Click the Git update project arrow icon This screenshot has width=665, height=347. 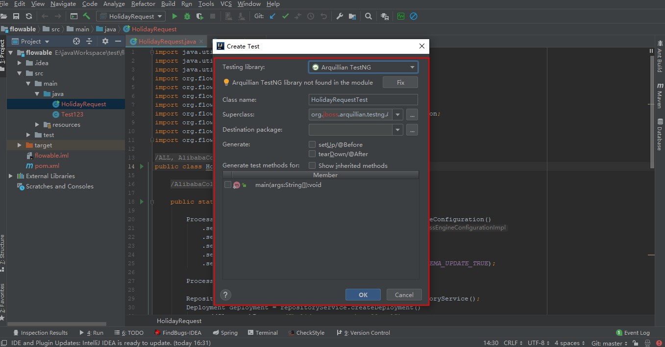point(272,16)
